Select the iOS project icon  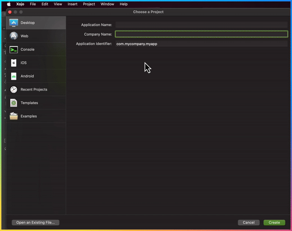point(14,63)
